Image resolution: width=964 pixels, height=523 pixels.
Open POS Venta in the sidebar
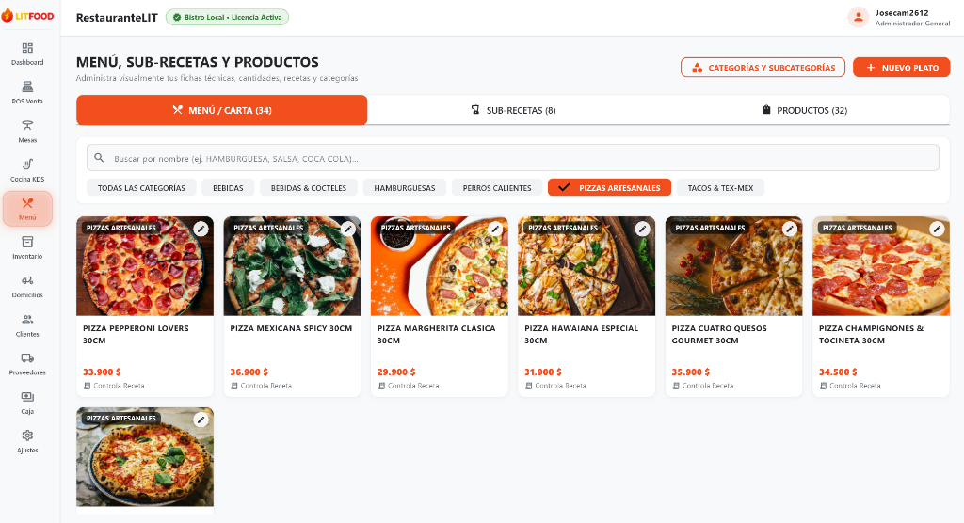pos(27,93)
